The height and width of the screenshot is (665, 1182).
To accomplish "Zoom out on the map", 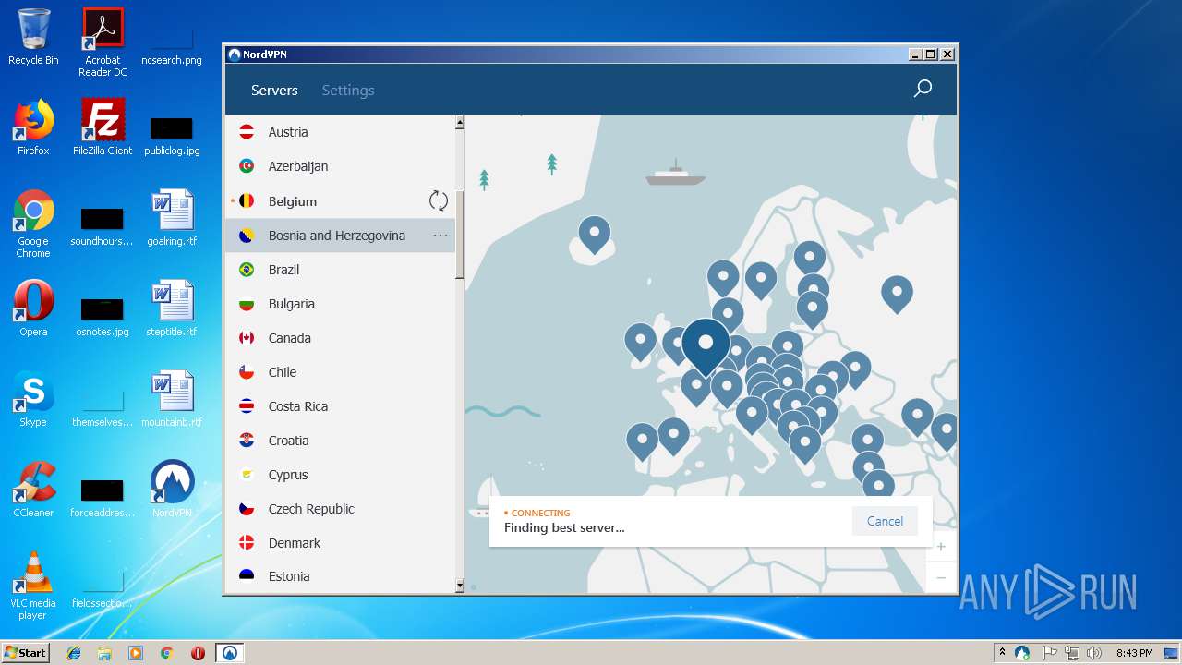I will coord(941,577).
